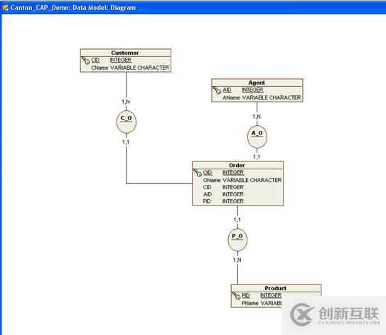Click the Canton_CAP_Demo diagram window title
Screen dimensions: 386x335
(73, 8)
